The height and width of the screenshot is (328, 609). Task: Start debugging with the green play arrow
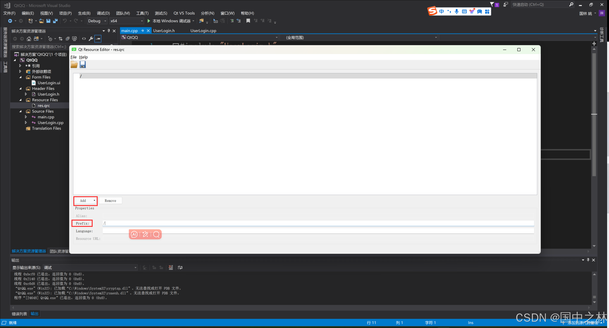[149, 21]
